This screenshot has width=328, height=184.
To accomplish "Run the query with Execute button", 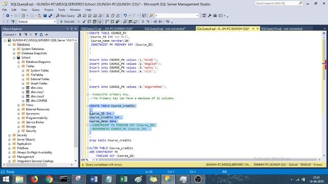I will pos(67,21).
